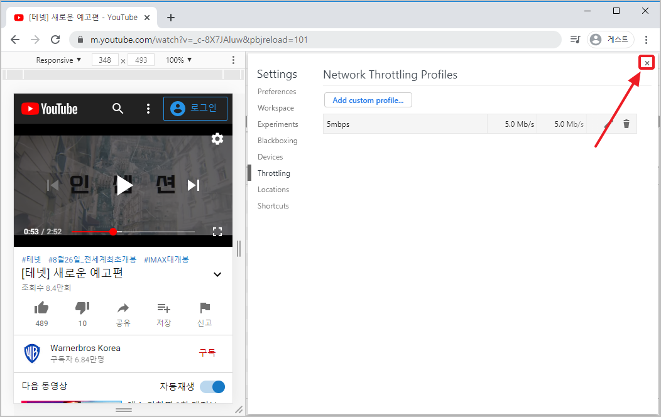Expand the video description chevron

[x=217, y=274]
